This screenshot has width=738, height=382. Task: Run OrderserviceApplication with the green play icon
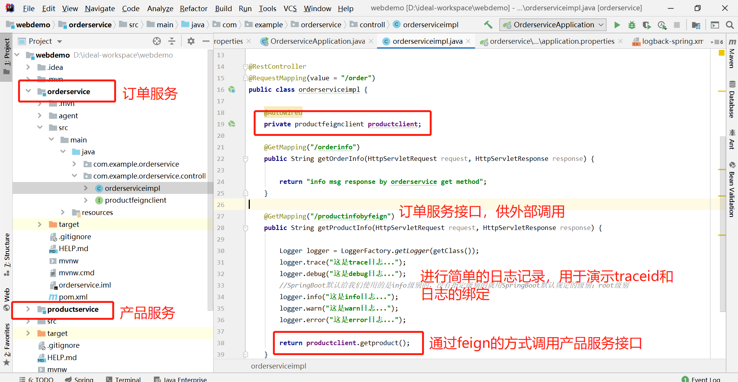pyautogui.click(x=617, y=25)
